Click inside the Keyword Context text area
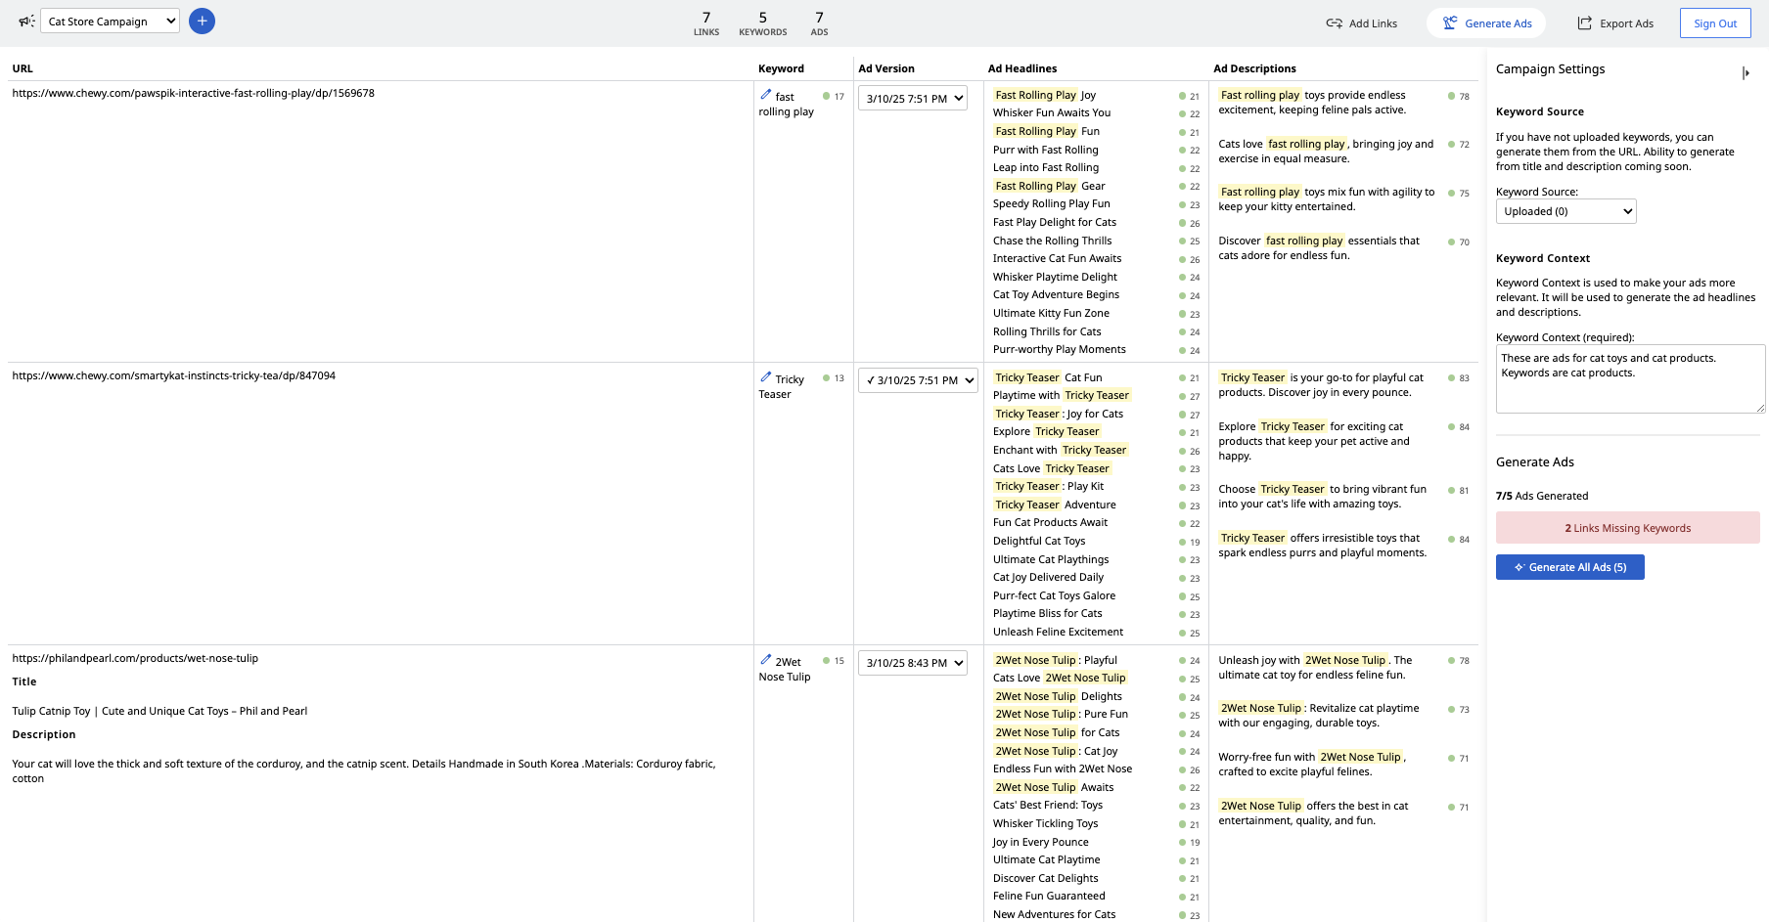The width and height of the screenshot is (1769, 922). tap(1630, 378)
